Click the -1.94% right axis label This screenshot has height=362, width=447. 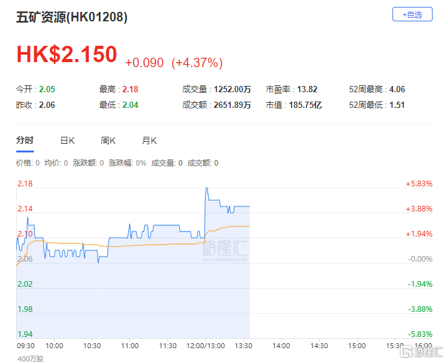coord(420,284)
